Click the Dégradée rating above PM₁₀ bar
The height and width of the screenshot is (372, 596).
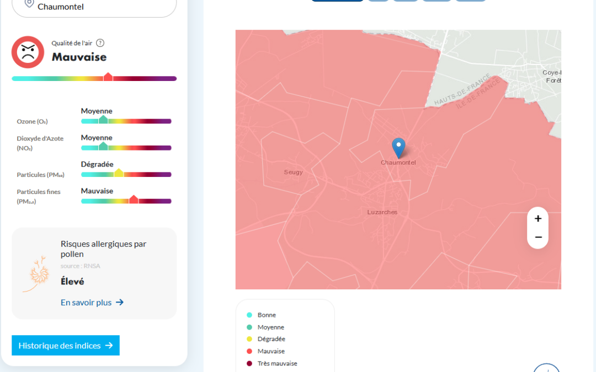pos(97,164)
